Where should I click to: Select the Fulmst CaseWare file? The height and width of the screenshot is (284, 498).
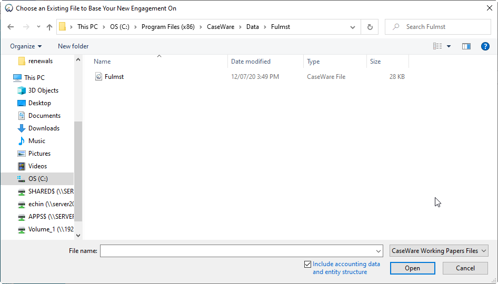point(114,77)
